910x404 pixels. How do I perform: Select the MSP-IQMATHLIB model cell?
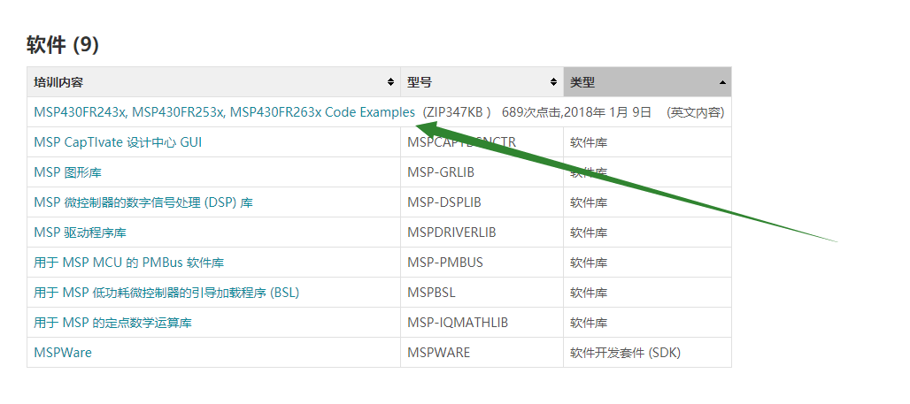pos(482,323)
